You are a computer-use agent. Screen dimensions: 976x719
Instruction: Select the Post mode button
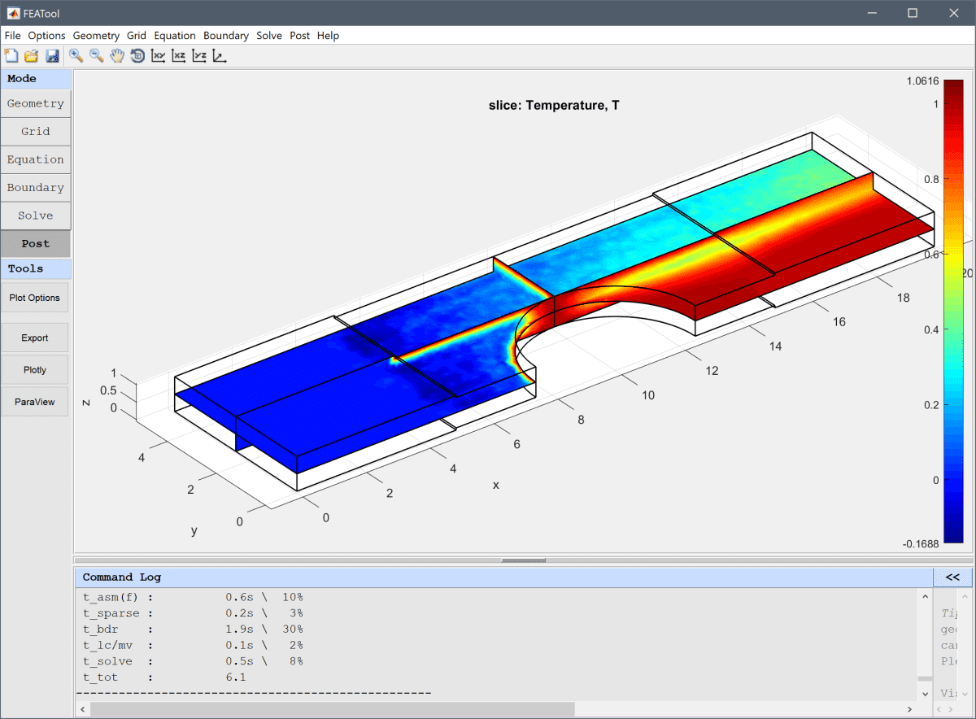[36, 243]
